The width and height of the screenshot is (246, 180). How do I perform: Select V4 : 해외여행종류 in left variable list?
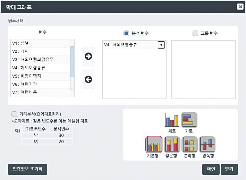pyautogui.click(x=40, y=68)
